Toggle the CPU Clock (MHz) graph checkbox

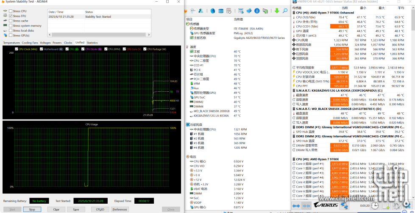pyautogui.click(x=17, y=49)
